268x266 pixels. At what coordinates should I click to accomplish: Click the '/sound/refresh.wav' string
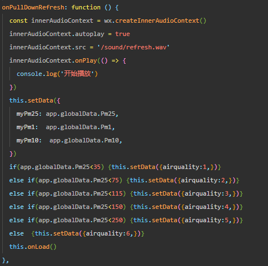[x=133, y=47]
